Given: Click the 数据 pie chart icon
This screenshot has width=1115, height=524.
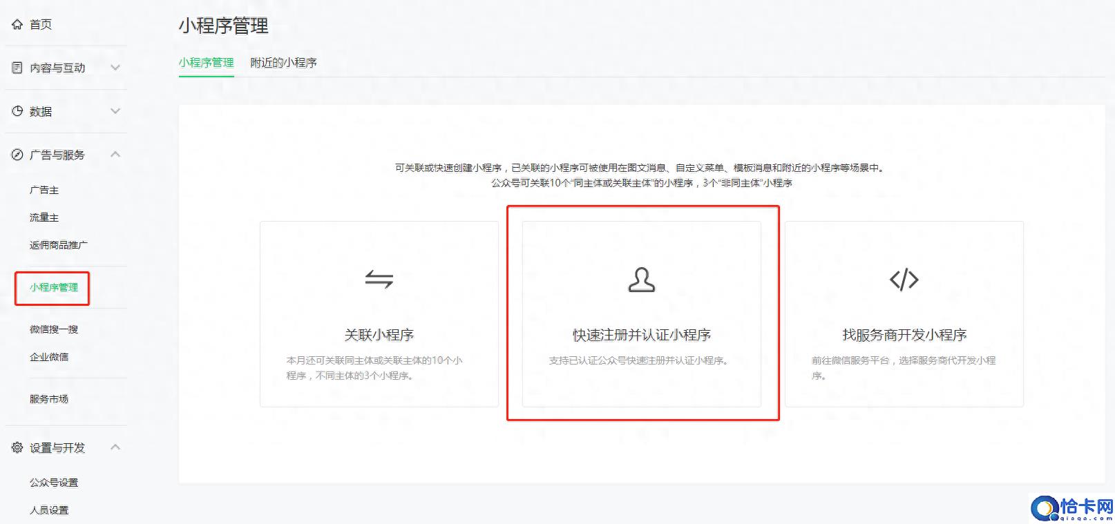Looking at the screenshot, I should point(17,111).
